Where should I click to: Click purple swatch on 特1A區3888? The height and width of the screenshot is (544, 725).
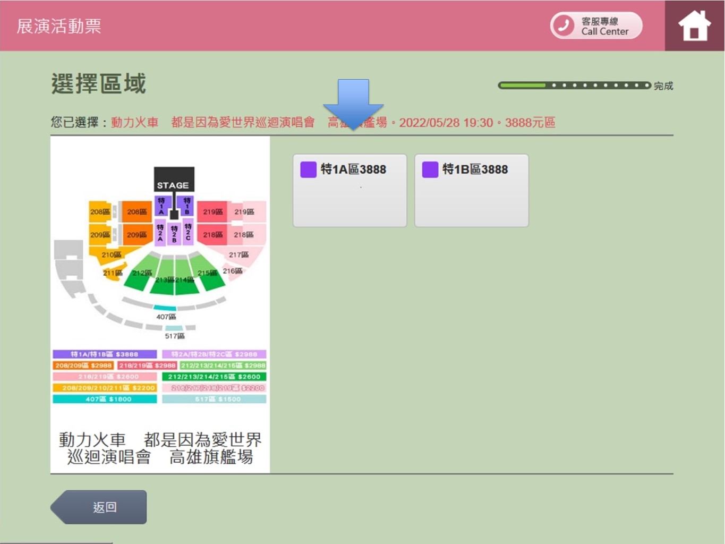coord(309,169)
